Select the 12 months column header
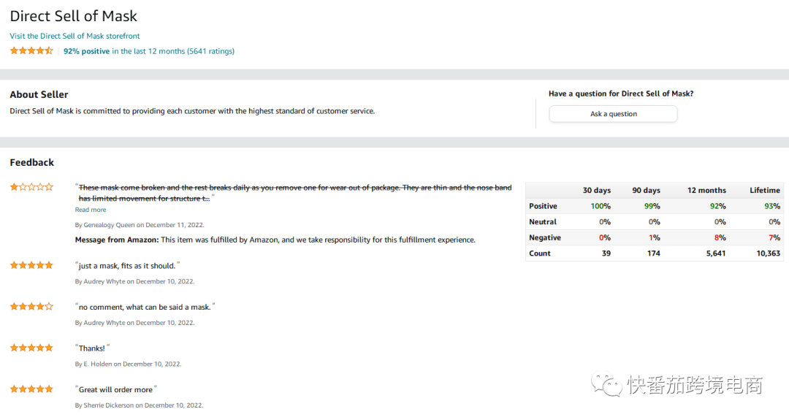 (706, 190)
